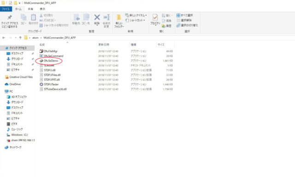Click Invert selection in ribbon
Screen dimensions: 295x177
[x=187, y=25]
